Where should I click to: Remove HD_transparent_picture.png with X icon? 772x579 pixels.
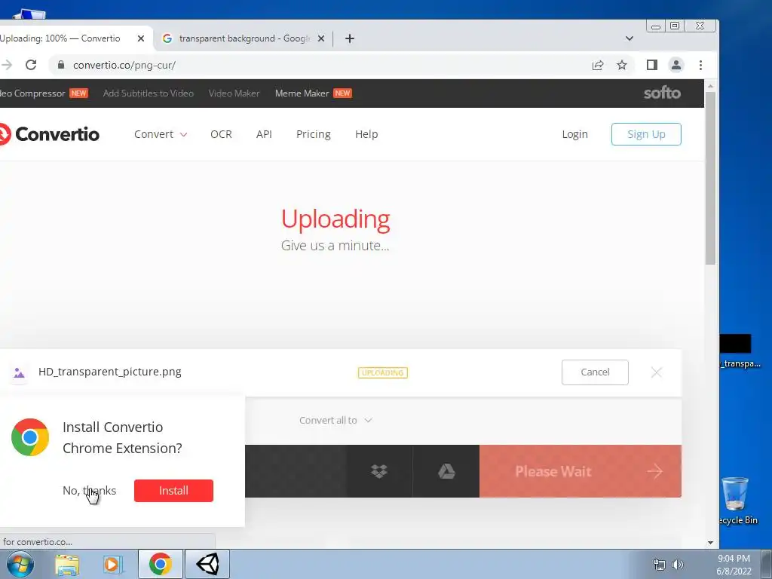pyautogui.click(x=657, y=372)
